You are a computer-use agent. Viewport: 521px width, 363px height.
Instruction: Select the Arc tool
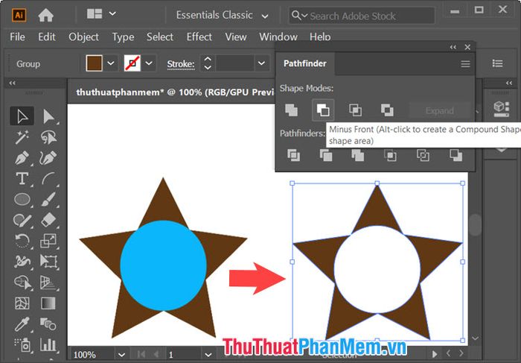(48, 178)
